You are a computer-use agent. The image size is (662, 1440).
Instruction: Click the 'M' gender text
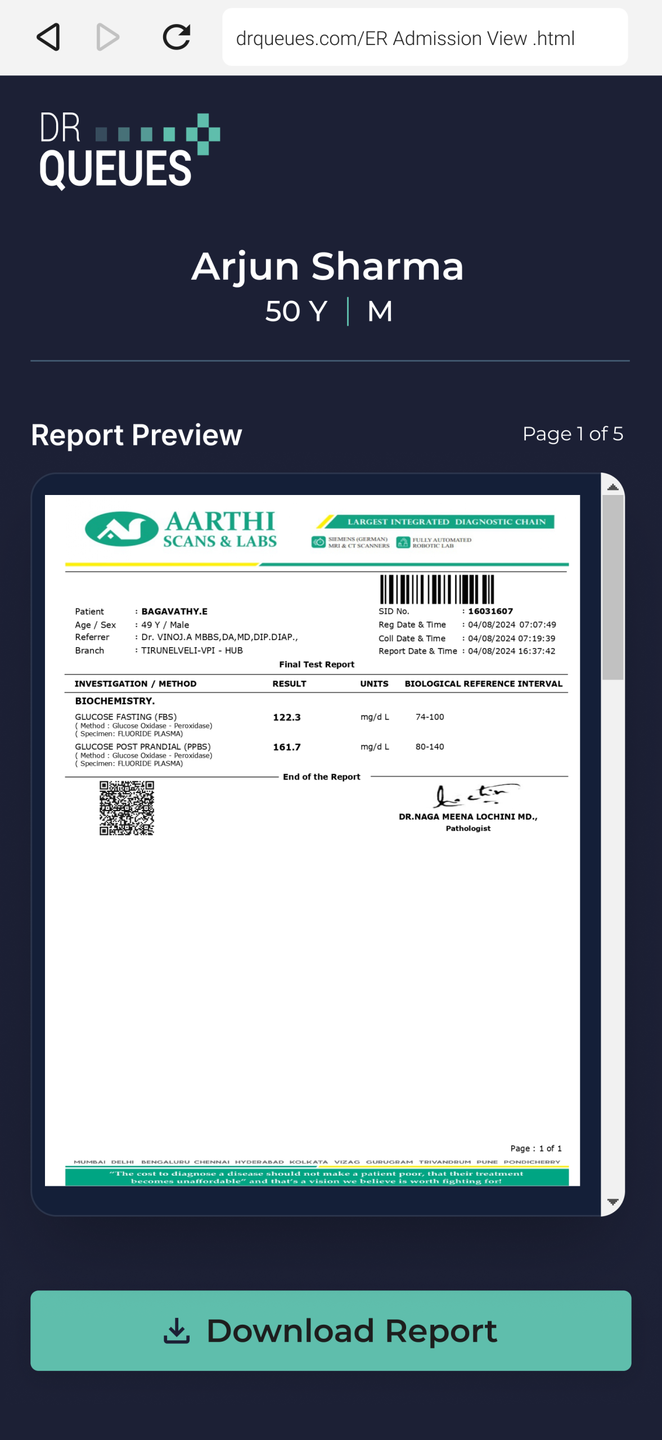pyautogui.click(x=380, y=311)
